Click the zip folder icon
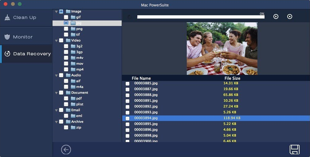 [x=73, y=127]
